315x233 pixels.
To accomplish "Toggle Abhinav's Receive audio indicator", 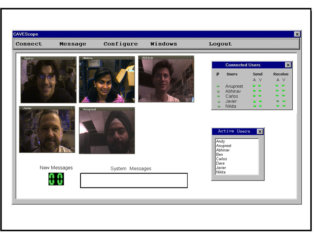I will click(x=277, y=91).
